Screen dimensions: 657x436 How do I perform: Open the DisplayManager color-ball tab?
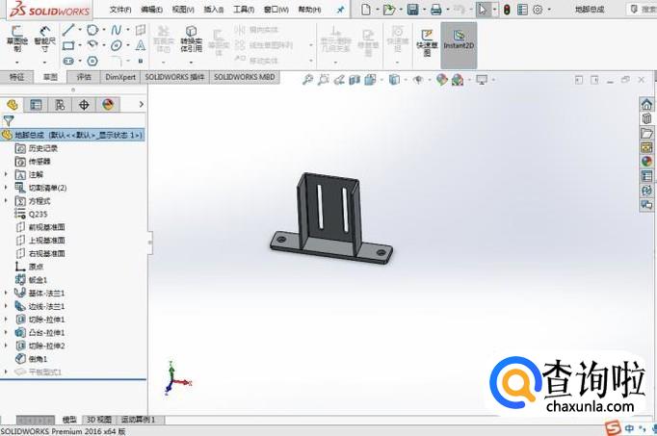point(108,104)
